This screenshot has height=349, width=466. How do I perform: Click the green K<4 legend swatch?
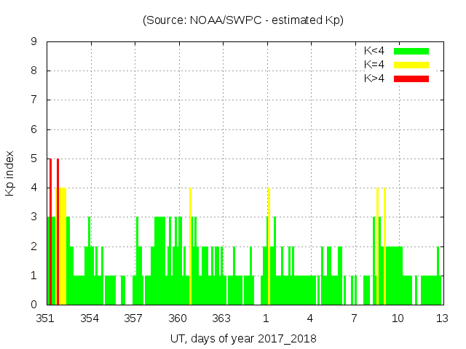[411, 51]
